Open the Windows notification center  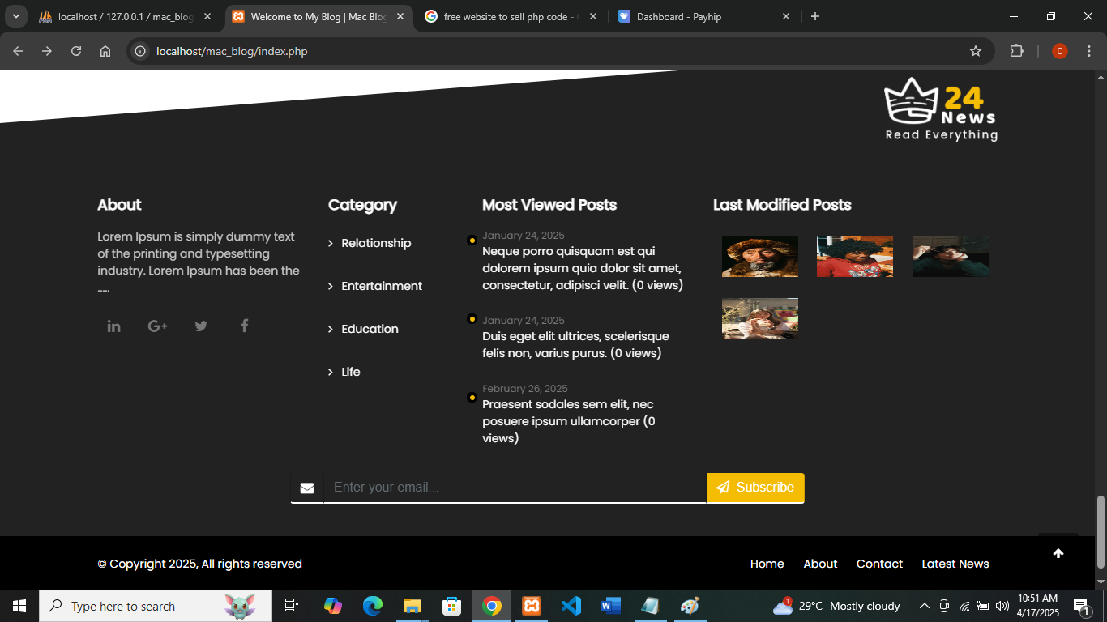tap(1080, 606)
